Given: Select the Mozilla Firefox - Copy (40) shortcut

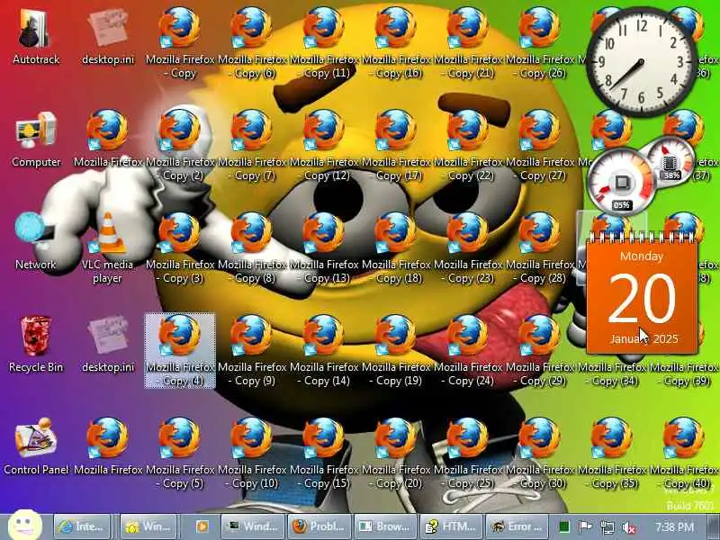Looking at the screenshot, I should [x=685, y=454].
